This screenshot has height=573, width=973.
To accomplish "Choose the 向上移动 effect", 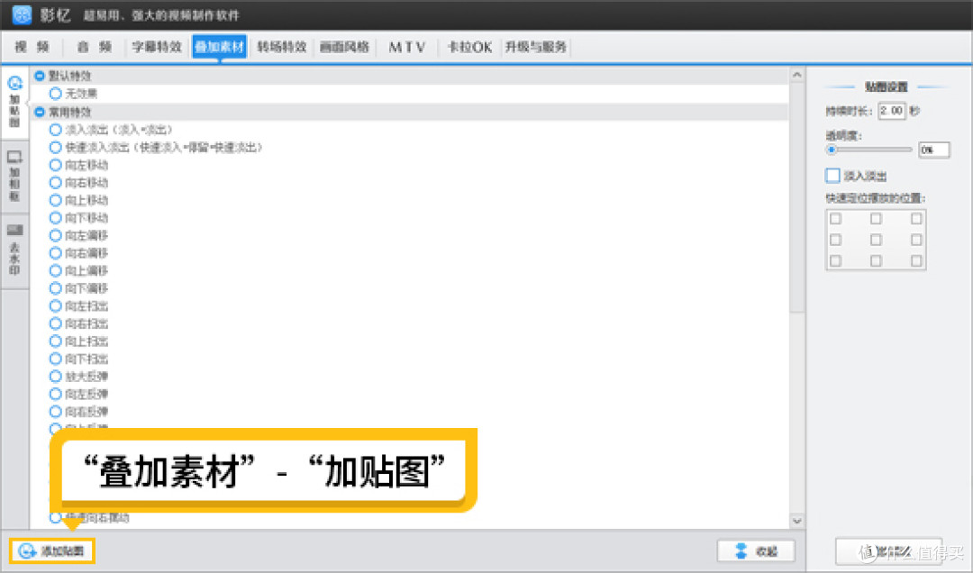I will [x=55, y=200].
